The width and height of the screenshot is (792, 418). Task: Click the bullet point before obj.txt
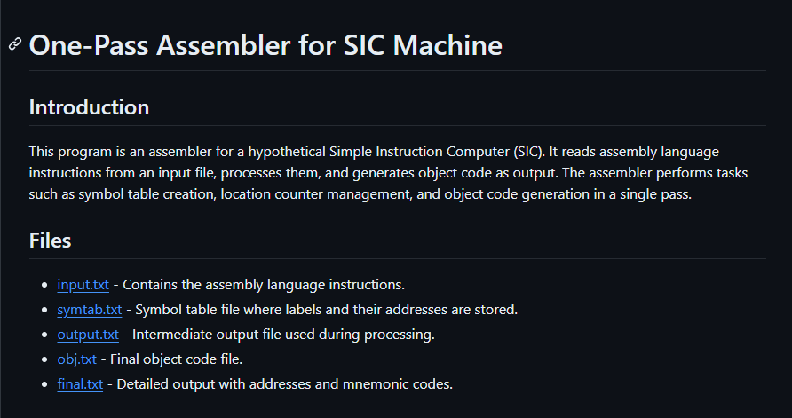44,359
